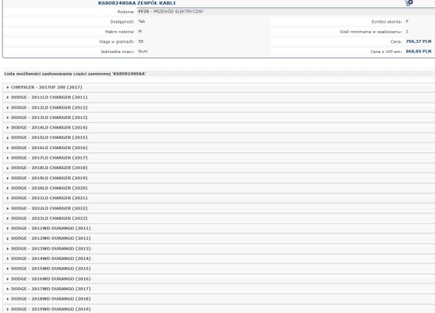Expand CHRYSLER - 2017UF 200 (2017) row
The width and height of the screenshot is (435, 313).
(x=219, y=87)
